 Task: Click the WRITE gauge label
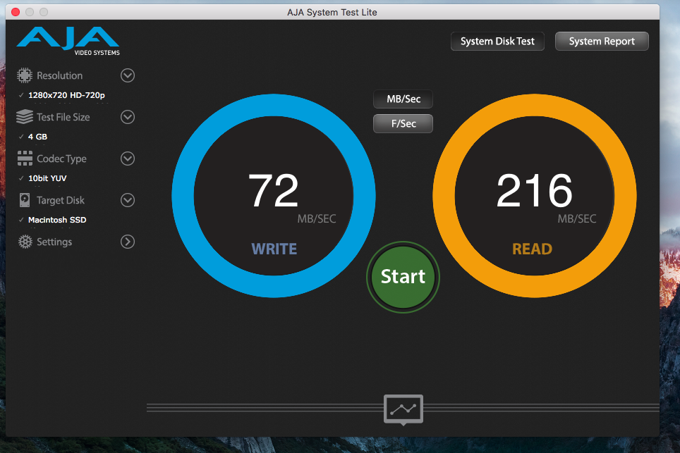point(274,249)
